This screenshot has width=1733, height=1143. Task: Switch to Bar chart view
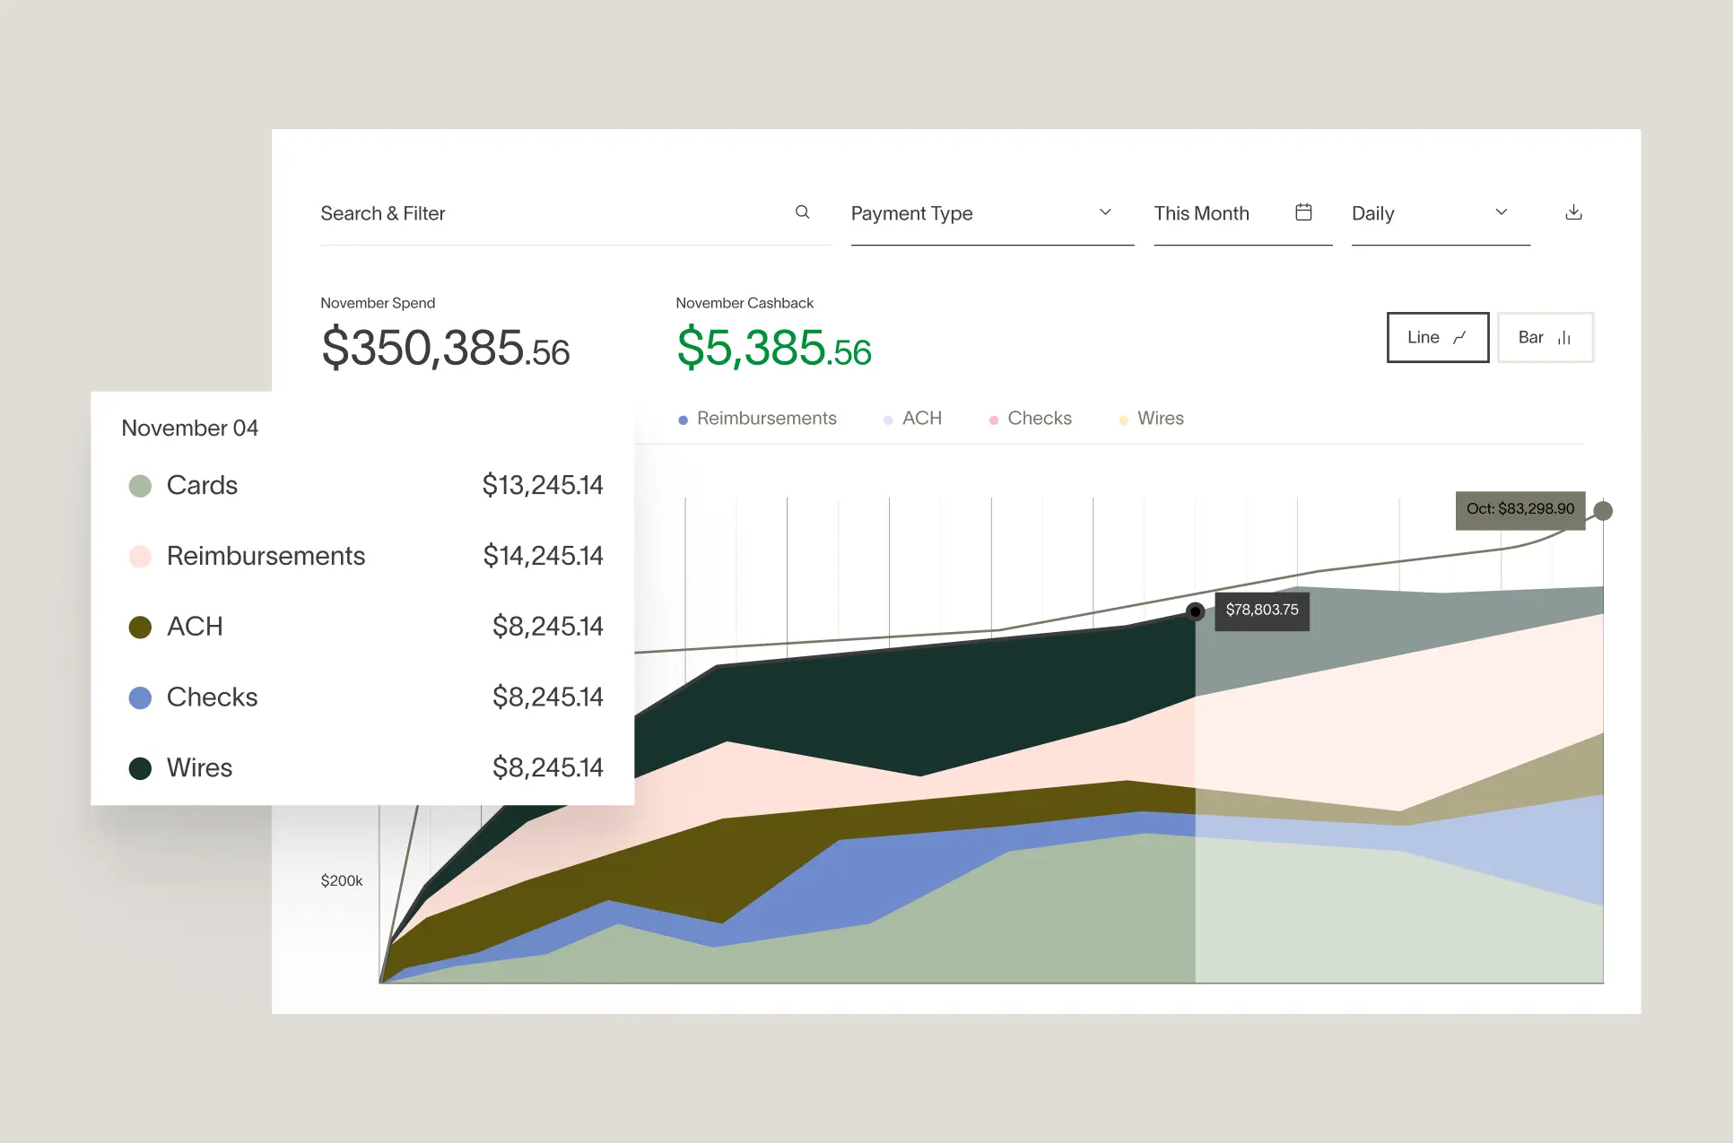coord(1544,337)
